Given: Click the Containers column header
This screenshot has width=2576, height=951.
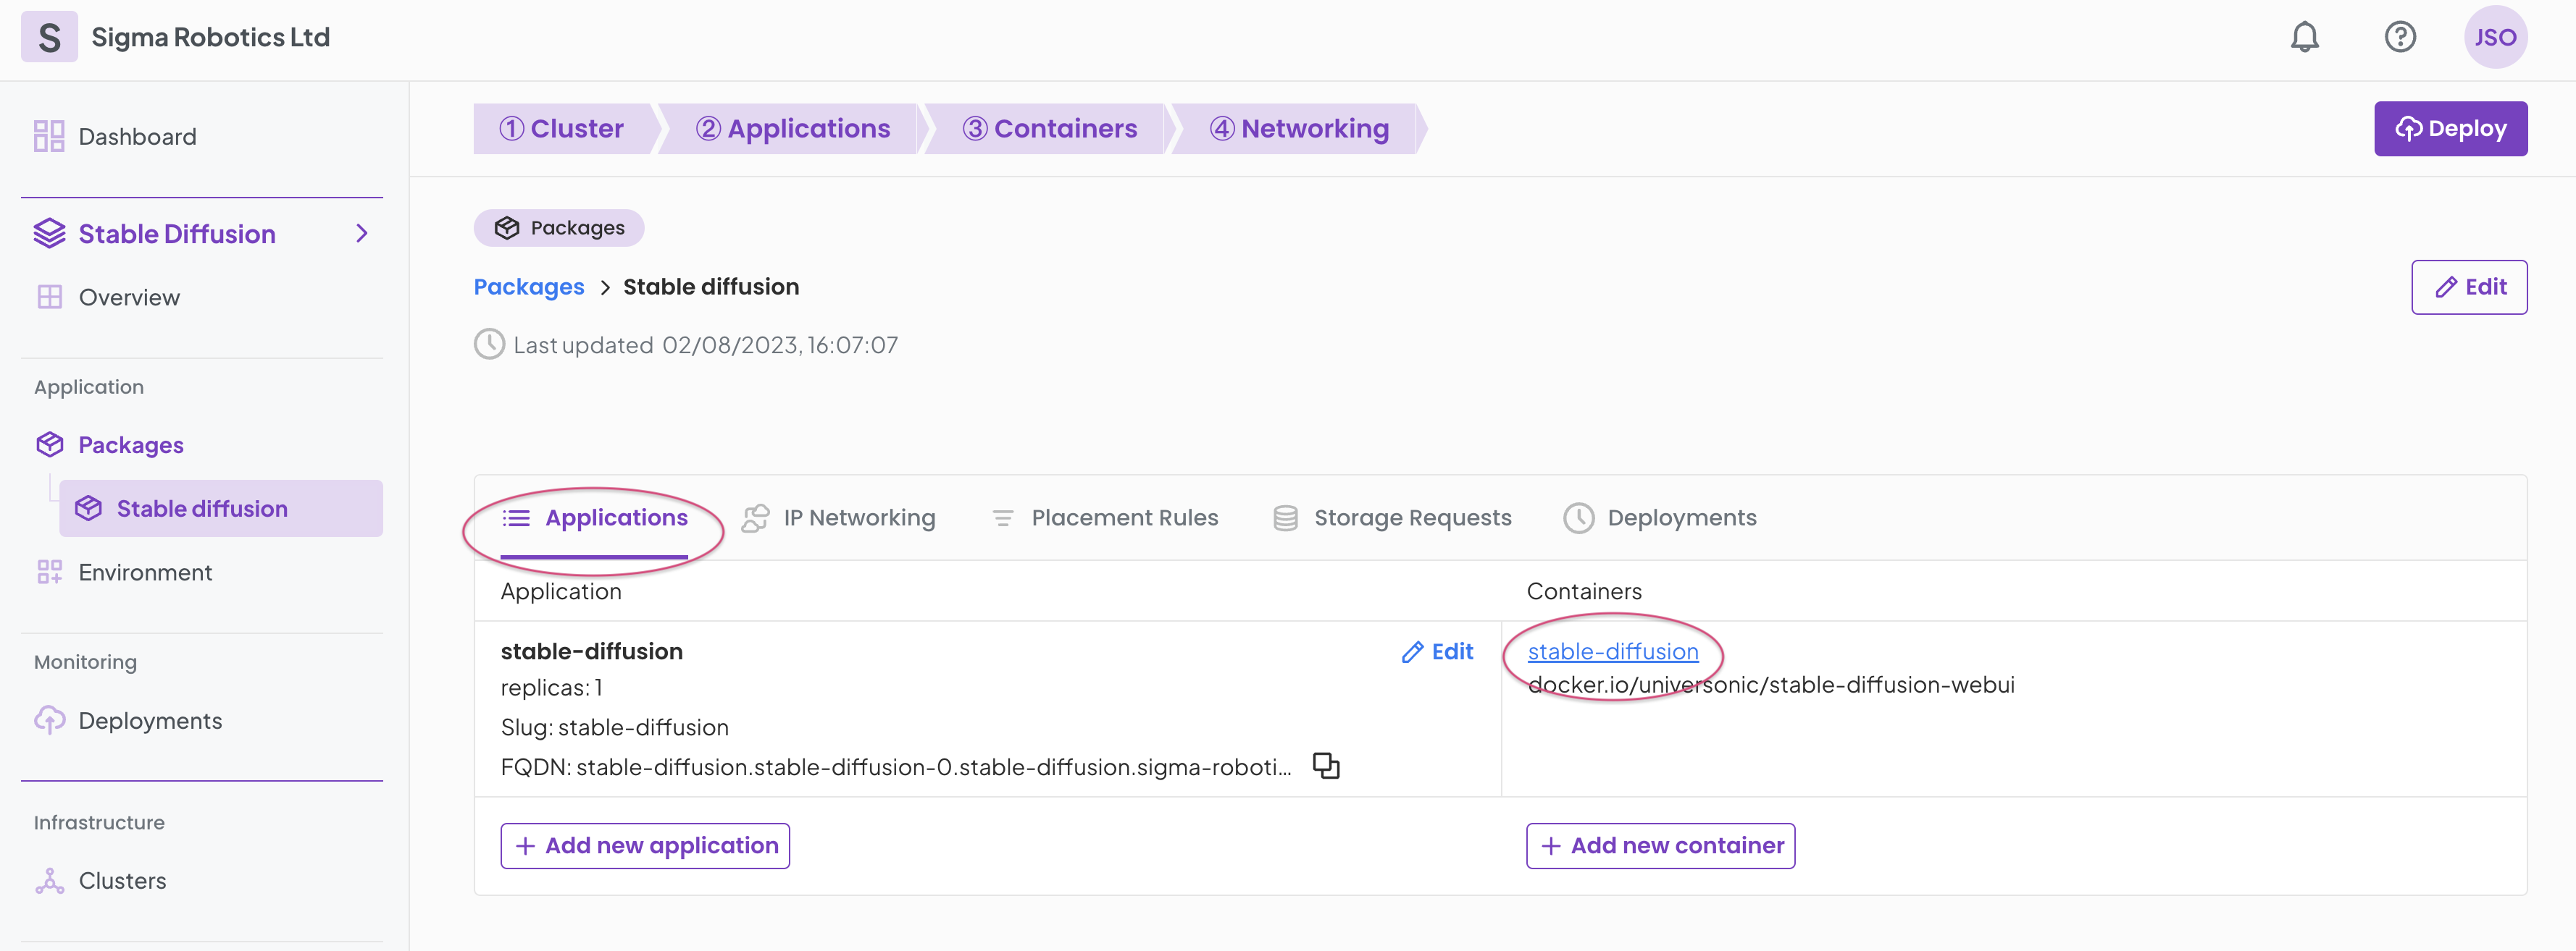Looking at the screenshot, I should tap(1584, 591).
